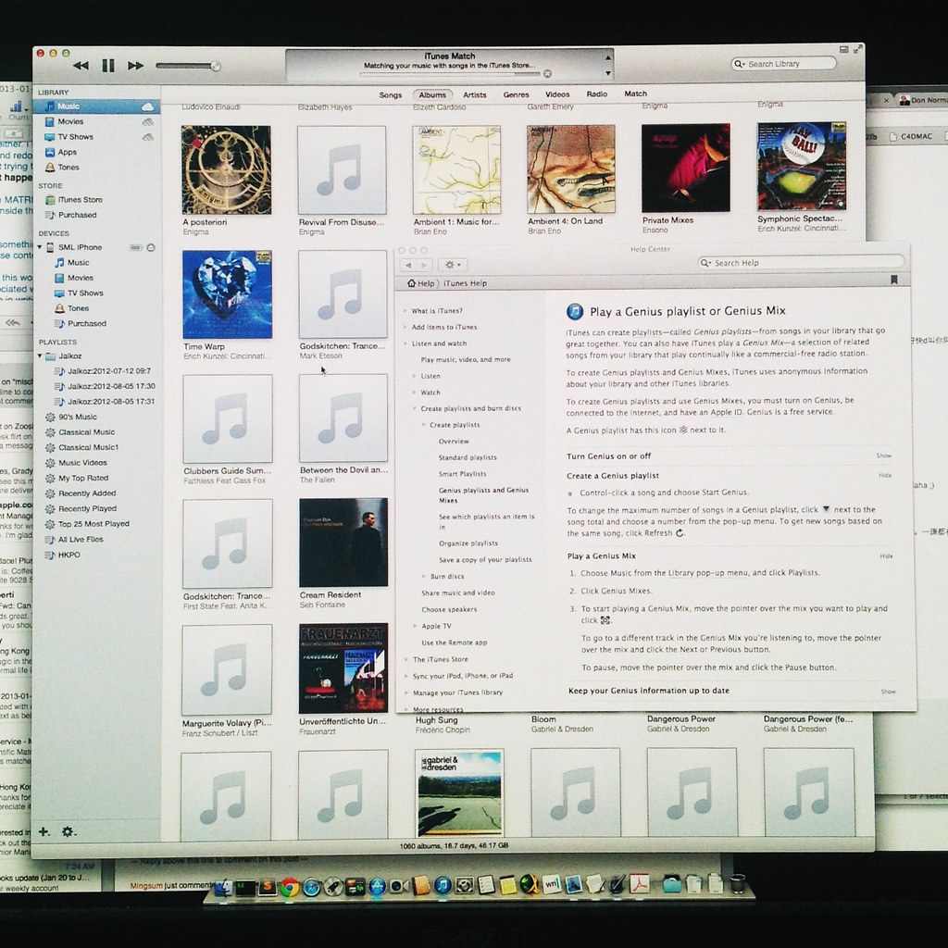This screenshot has height=948, width=948.
Task: Open the Organize playlists help page
Action: (x=468, y=543)
